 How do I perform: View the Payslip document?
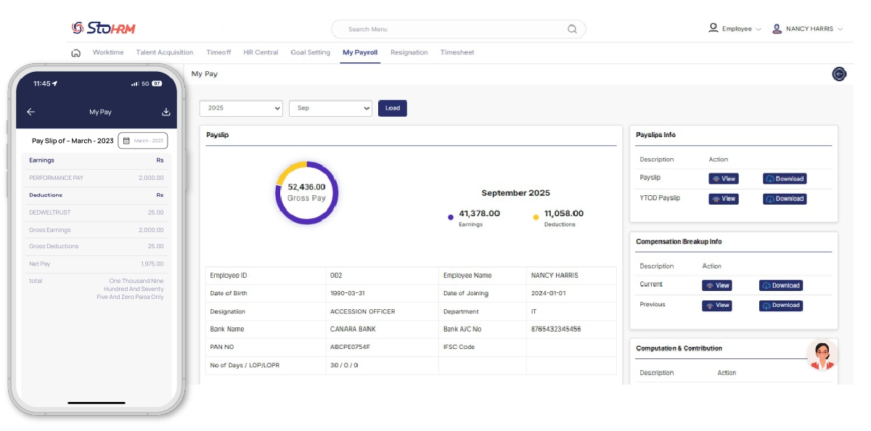point(723,178)
